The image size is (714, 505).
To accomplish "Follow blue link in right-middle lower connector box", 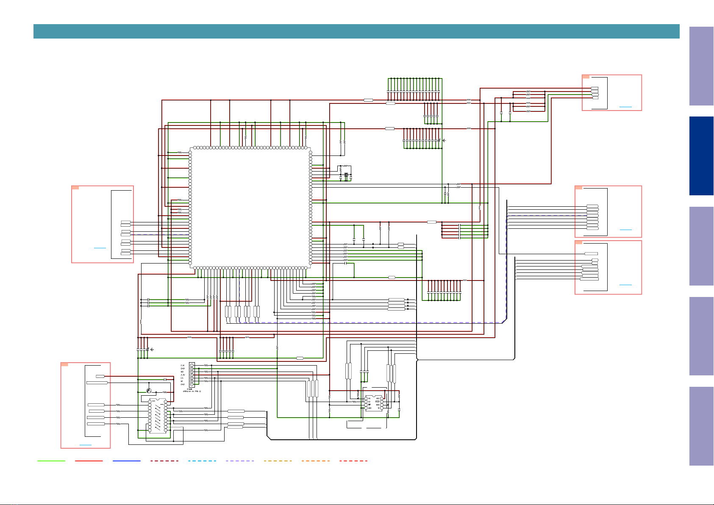I will [625, 284].
